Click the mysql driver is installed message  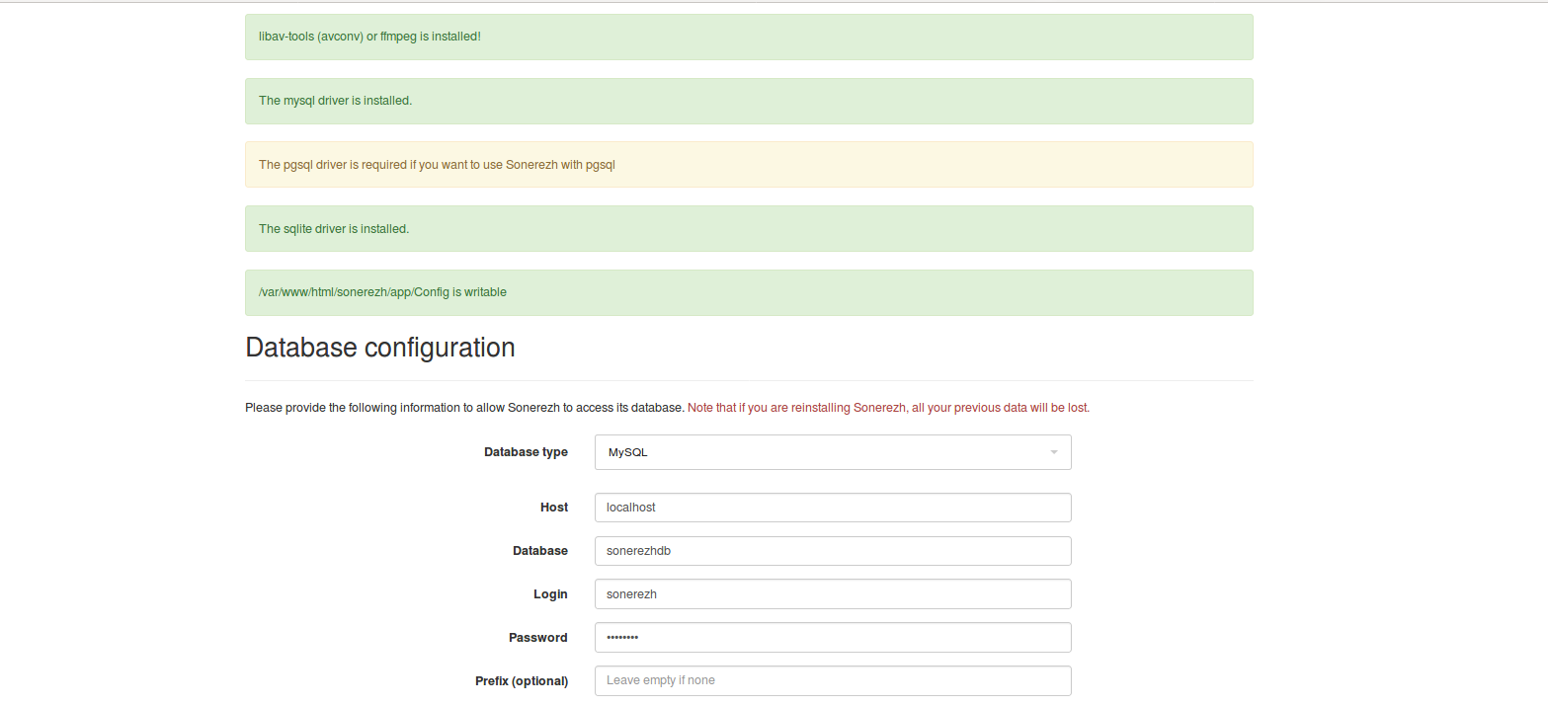coord(749,101)
